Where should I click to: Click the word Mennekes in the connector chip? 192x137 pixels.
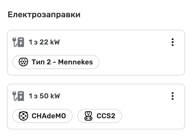click(x=76, y=62)
